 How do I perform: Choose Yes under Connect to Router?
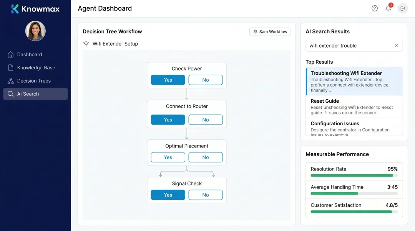tap(168, 120)
